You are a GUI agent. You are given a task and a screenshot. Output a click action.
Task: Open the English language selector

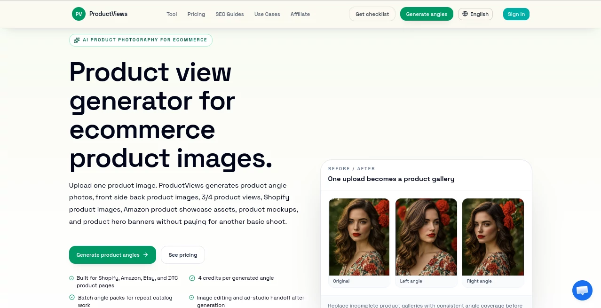tap(475, 14)
